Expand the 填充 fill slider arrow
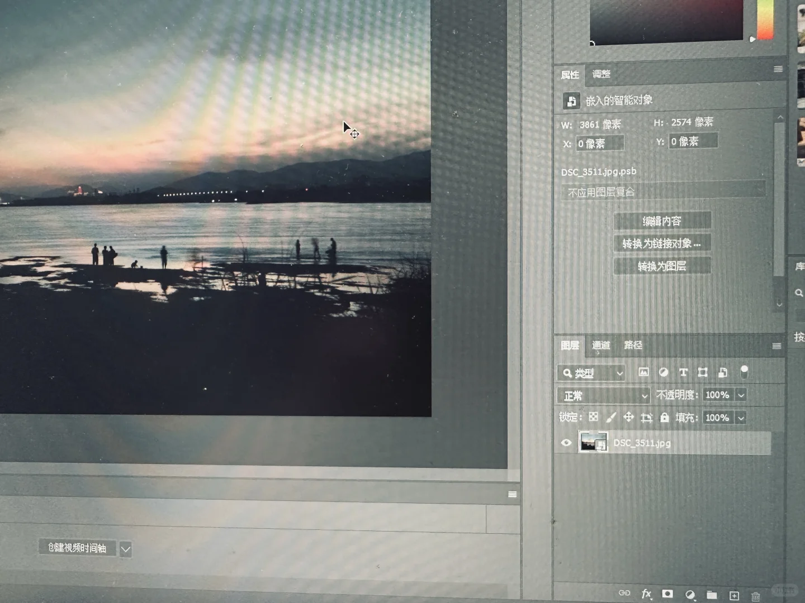The image size is (805, 603). (x=741, y=418)
